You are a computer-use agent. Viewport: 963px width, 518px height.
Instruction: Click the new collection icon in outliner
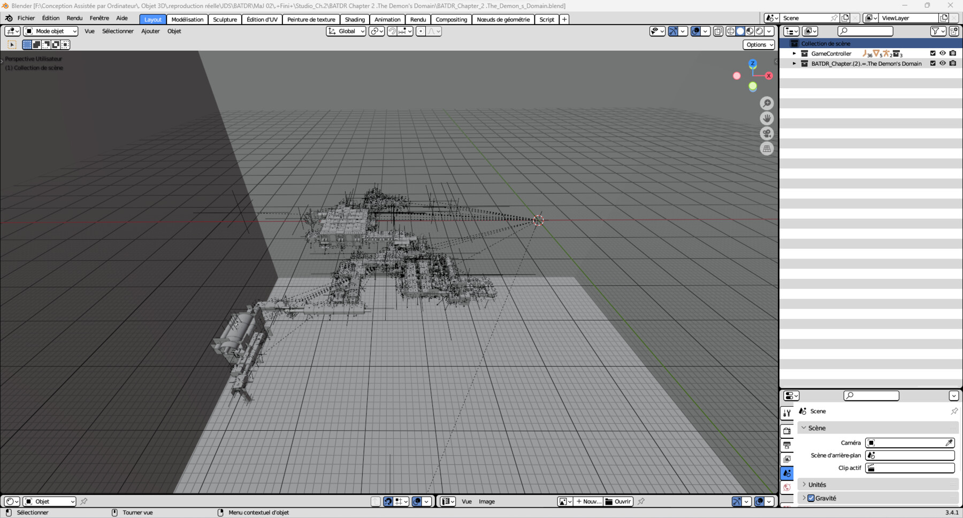pos(954,32)
